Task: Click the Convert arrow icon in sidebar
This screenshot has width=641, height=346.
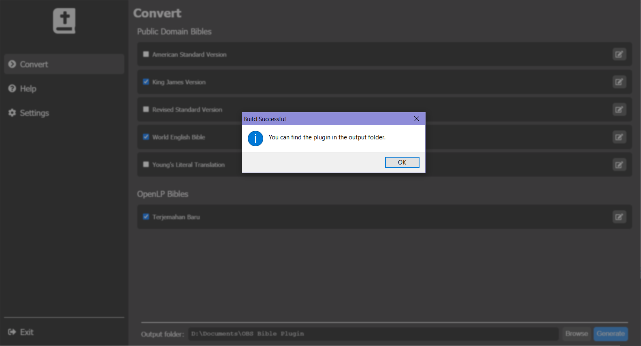Action: [12, 64]
